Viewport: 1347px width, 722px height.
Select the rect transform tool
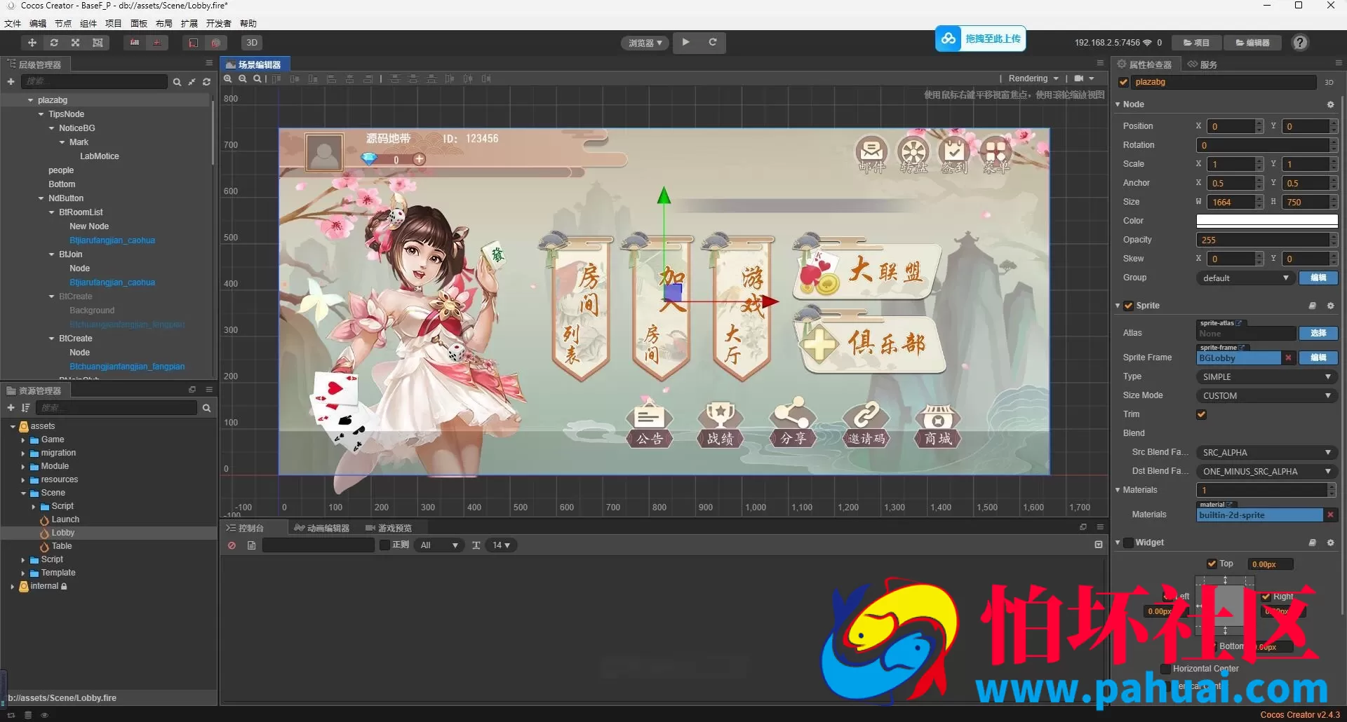coord(98,43)
